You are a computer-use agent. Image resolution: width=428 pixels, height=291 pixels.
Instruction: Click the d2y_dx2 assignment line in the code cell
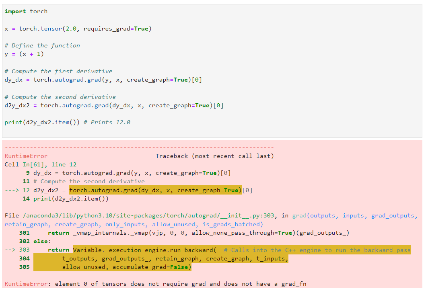[114, 105]
